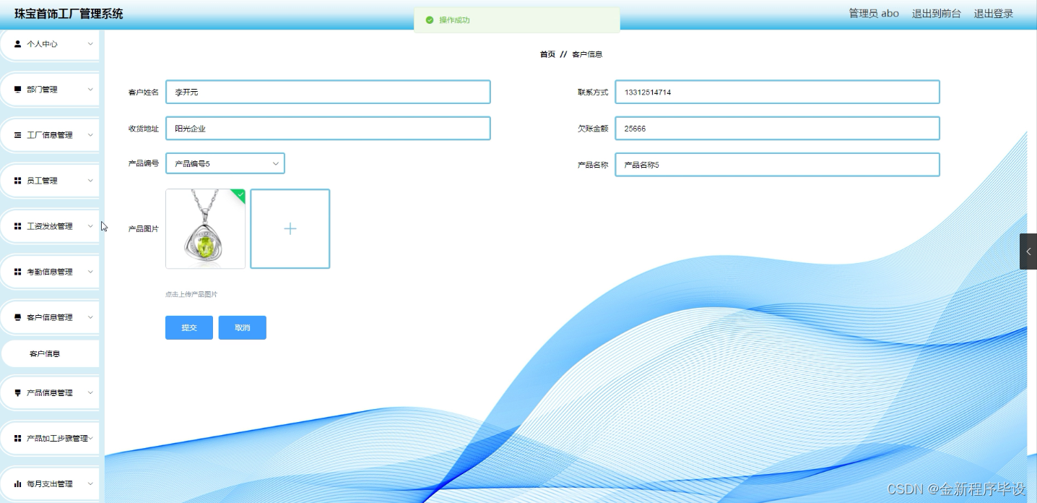Screen dimensions: 1037x503
Task: Click the 产品信息管理 sidebar icon
Action: [x=16, y=392]
